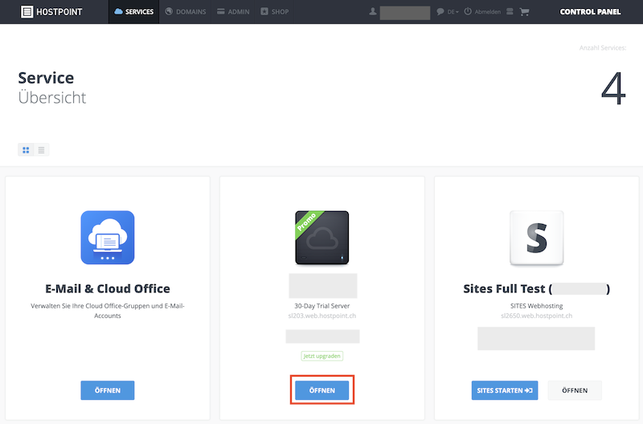The width and height of the screenshot is (643, 424).
Task: Switch to list view
Action: [42, 150]
